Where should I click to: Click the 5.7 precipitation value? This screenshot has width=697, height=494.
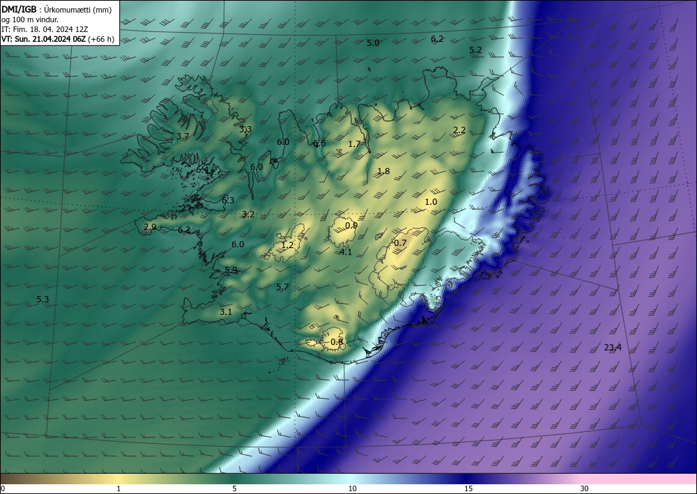click(x=283, y=286)
